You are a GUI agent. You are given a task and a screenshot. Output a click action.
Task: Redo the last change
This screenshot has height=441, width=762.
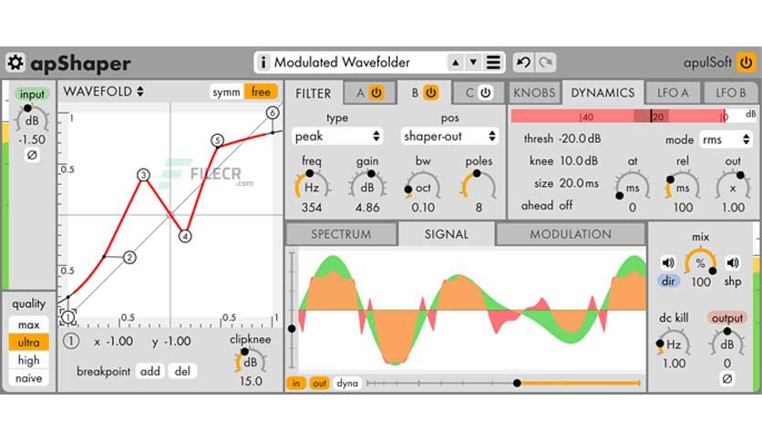545,63
